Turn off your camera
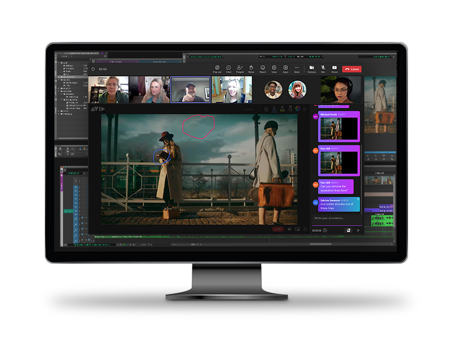 pyautogui.click(x=312, y=69)
